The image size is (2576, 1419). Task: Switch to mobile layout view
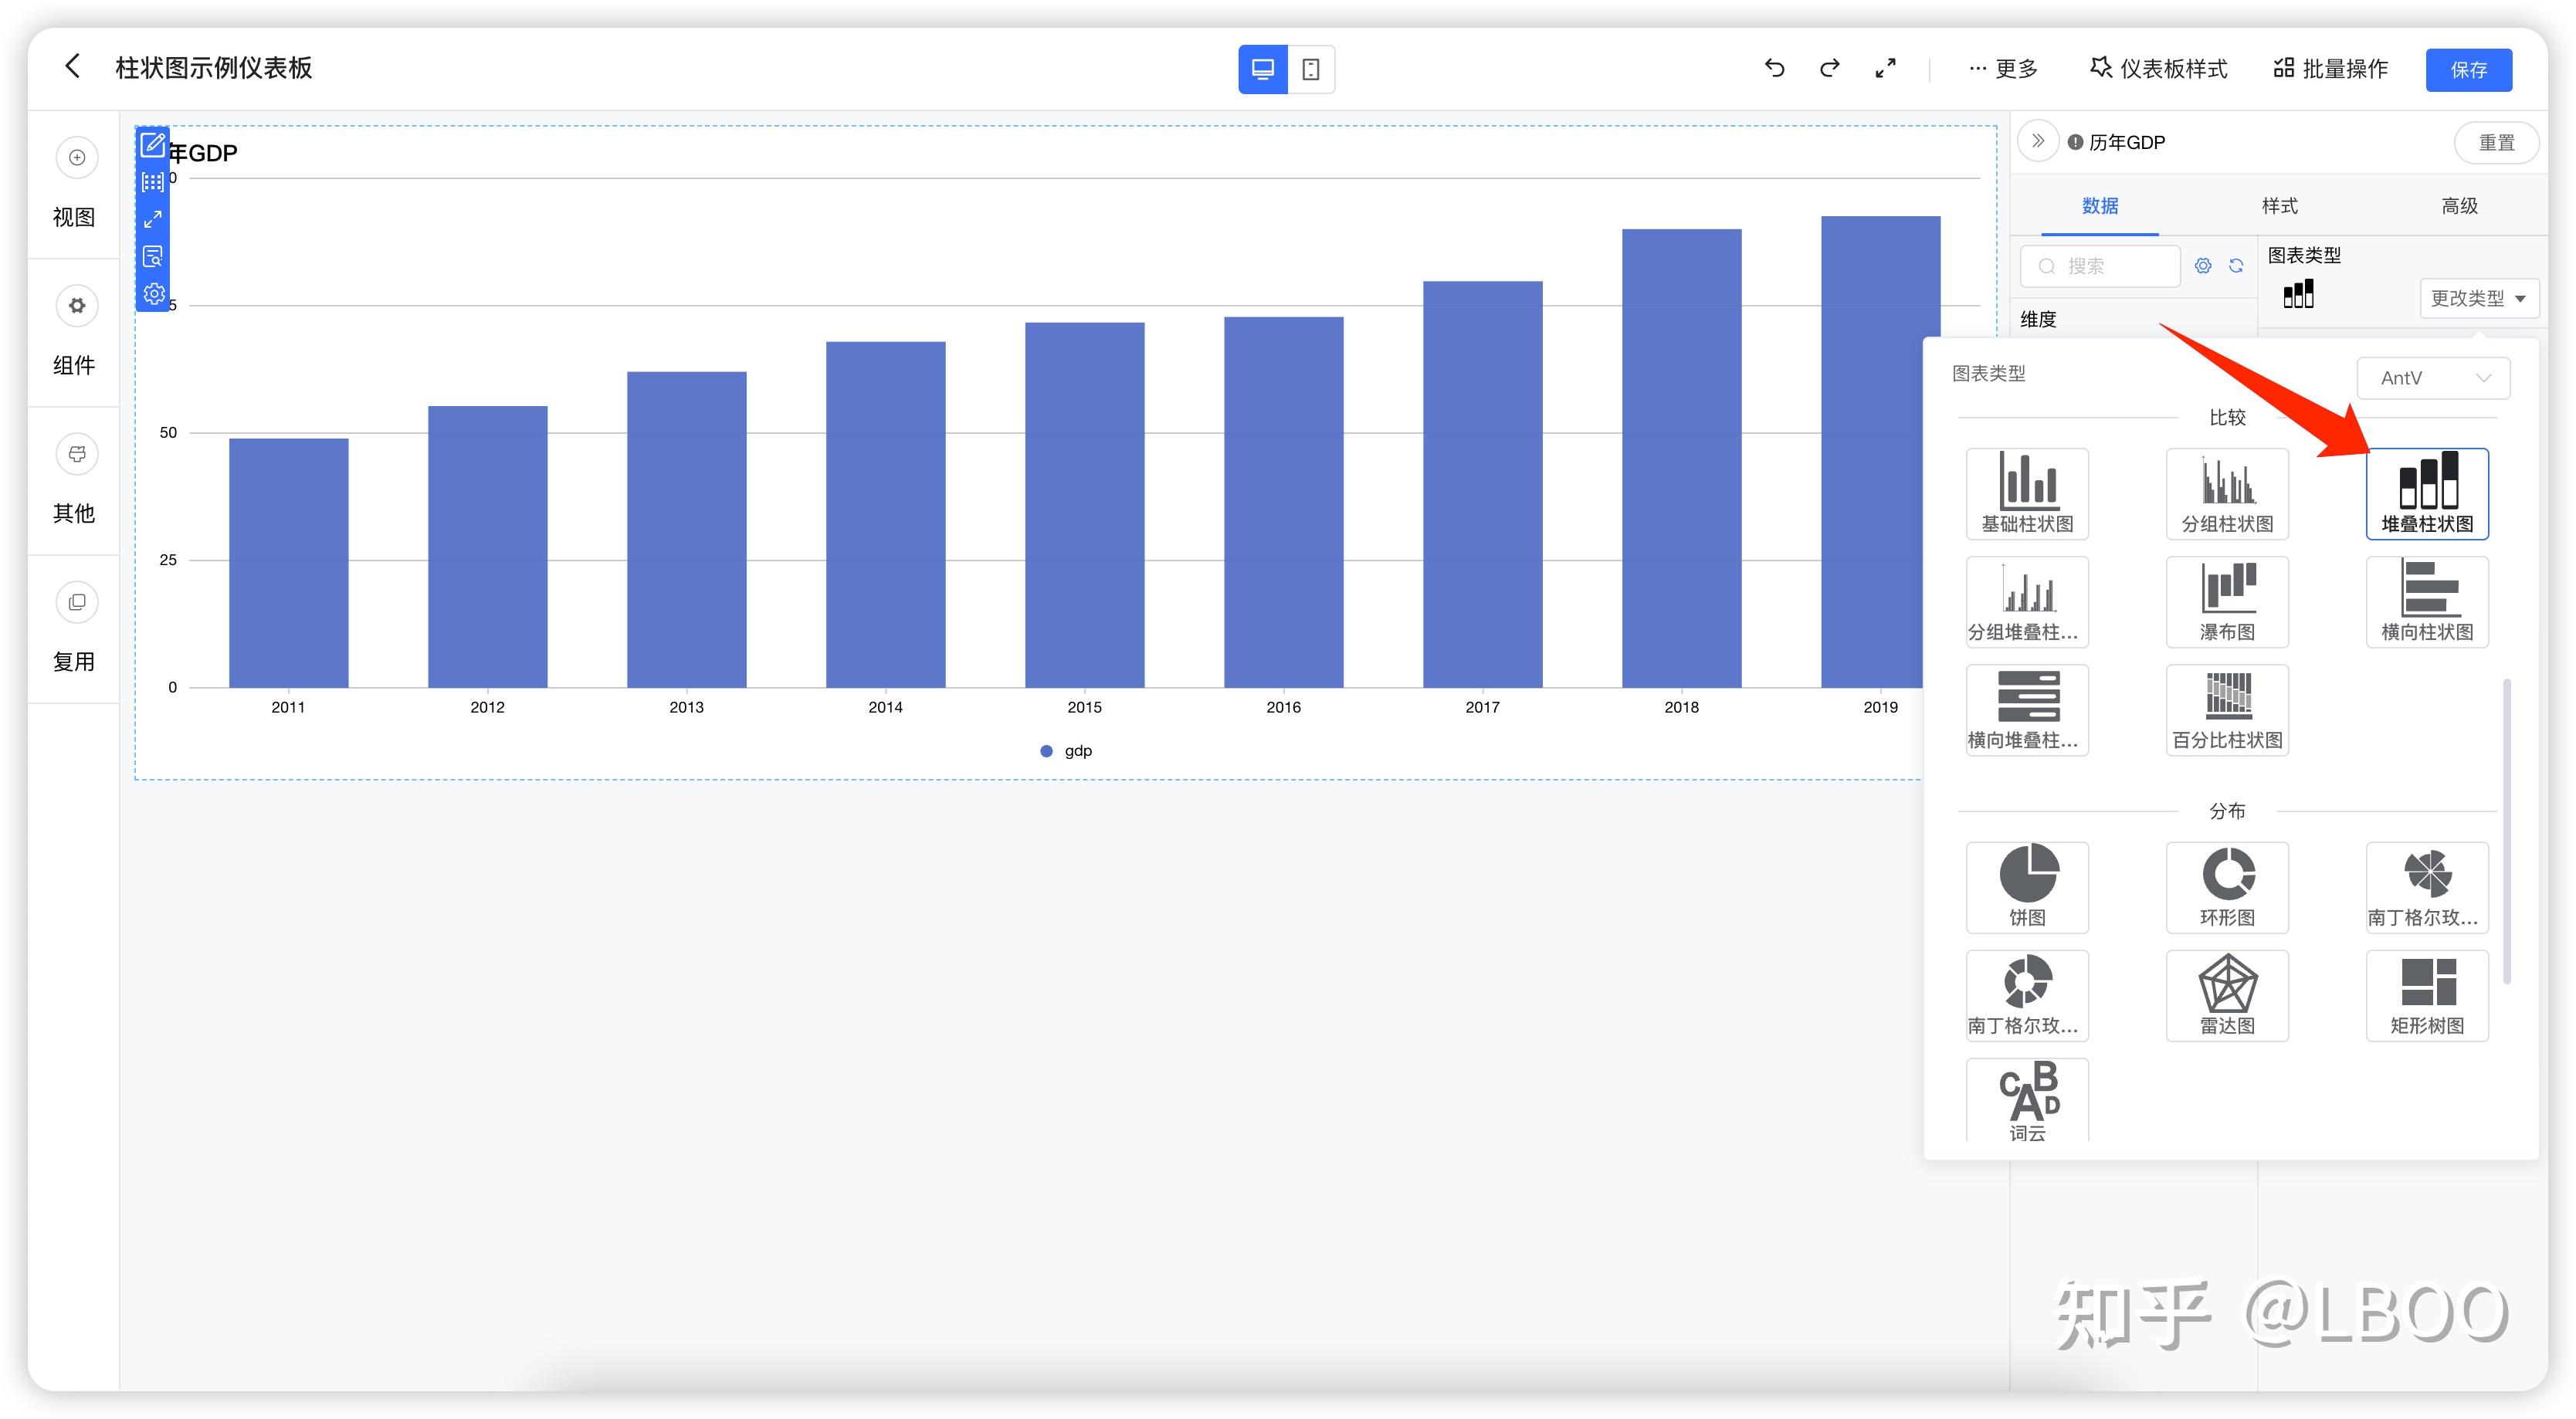(1311, 69)
